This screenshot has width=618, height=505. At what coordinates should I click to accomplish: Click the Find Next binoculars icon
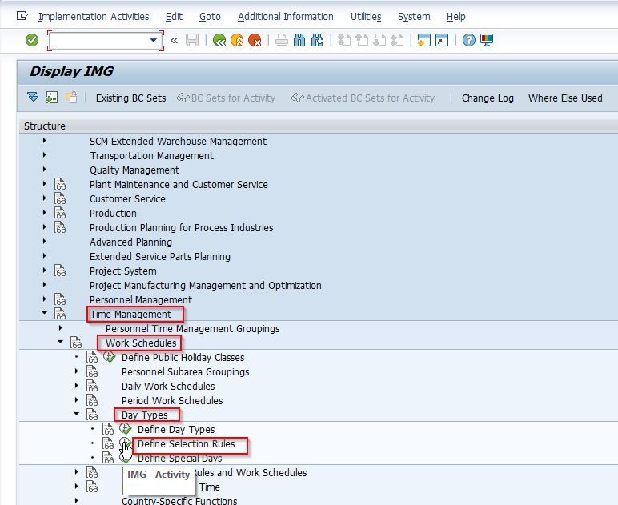[317, 40]
